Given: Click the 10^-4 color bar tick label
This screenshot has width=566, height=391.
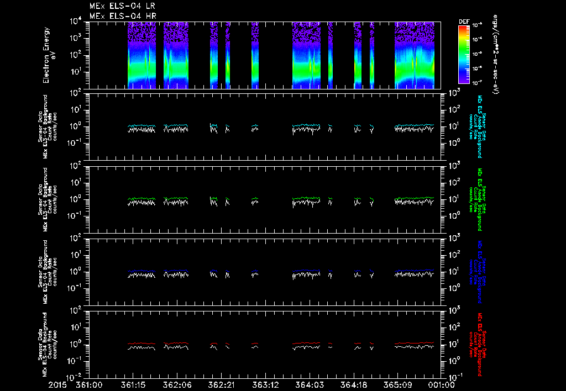Looking at the screenshot, I should [x=477, y=40].
